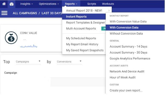Choose With Conversion Value Data report
165x99 pixels.
click(128, 21)
